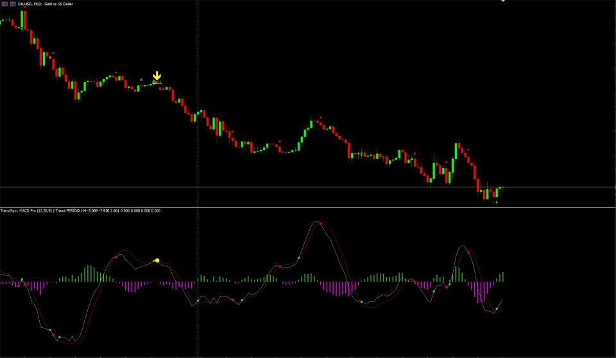Click the large yellow dot on MACD line
Image resolution: width=616 pixels, height=358 pixels.
coord(157,260)
